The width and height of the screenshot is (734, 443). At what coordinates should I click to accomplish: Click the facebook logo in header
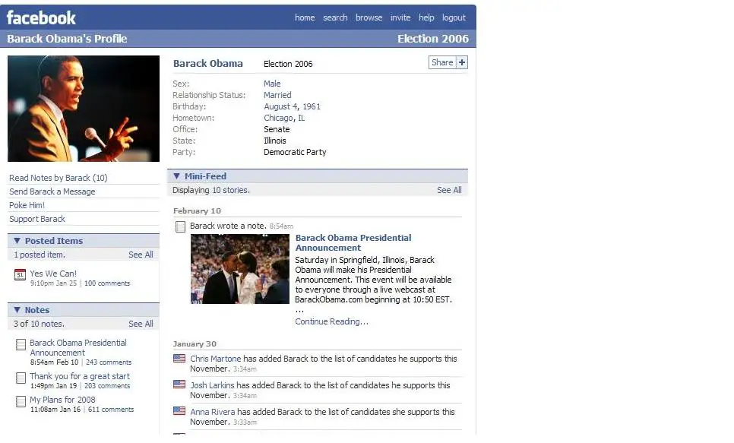click(x=41, y=17)
